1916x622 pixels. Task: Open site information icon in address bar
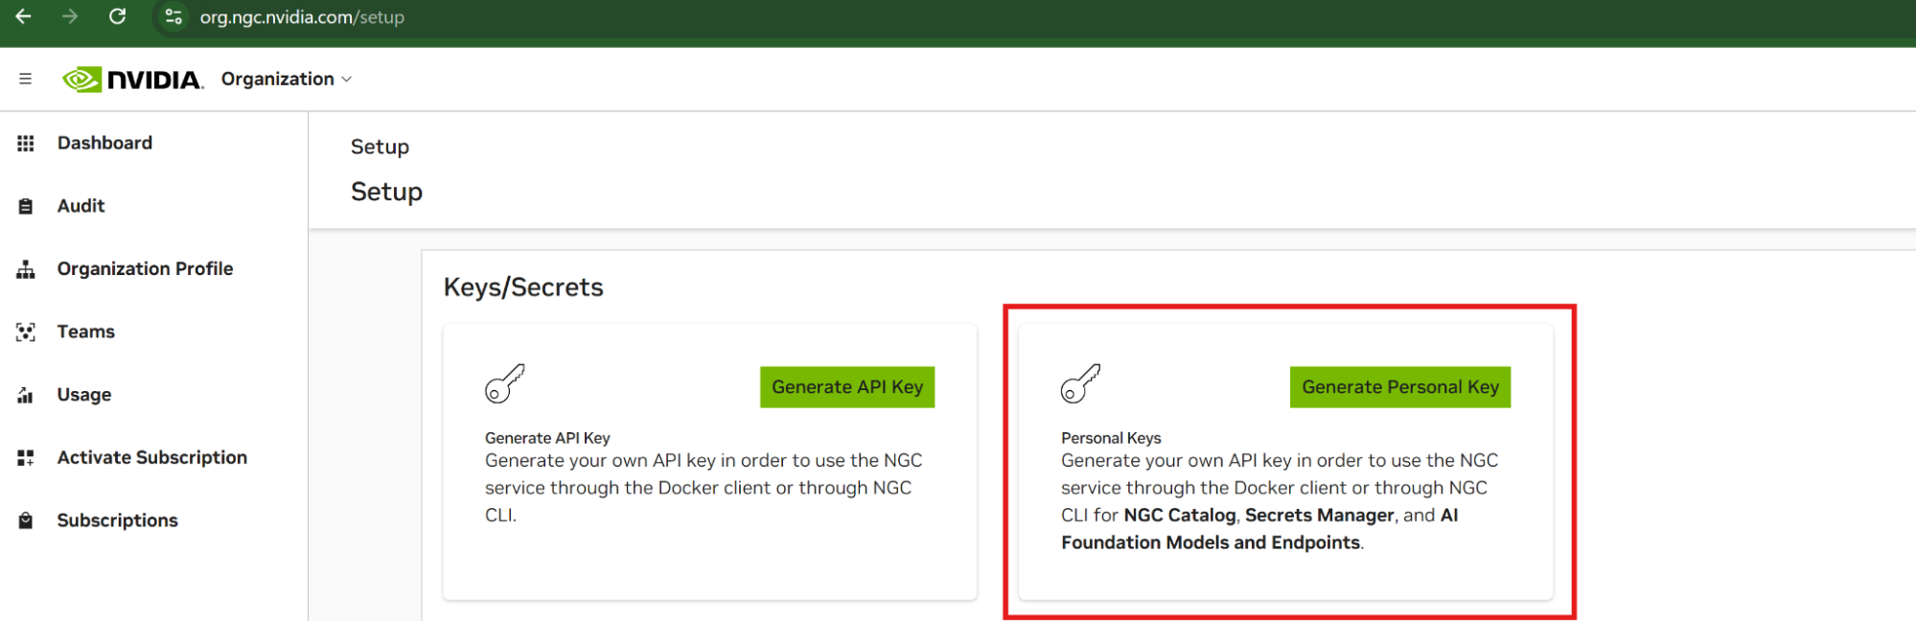(173, 16)
